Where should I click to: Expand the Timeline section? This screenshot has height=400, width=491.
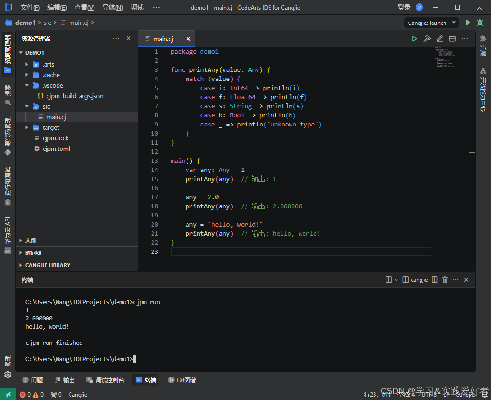[77, 253]
